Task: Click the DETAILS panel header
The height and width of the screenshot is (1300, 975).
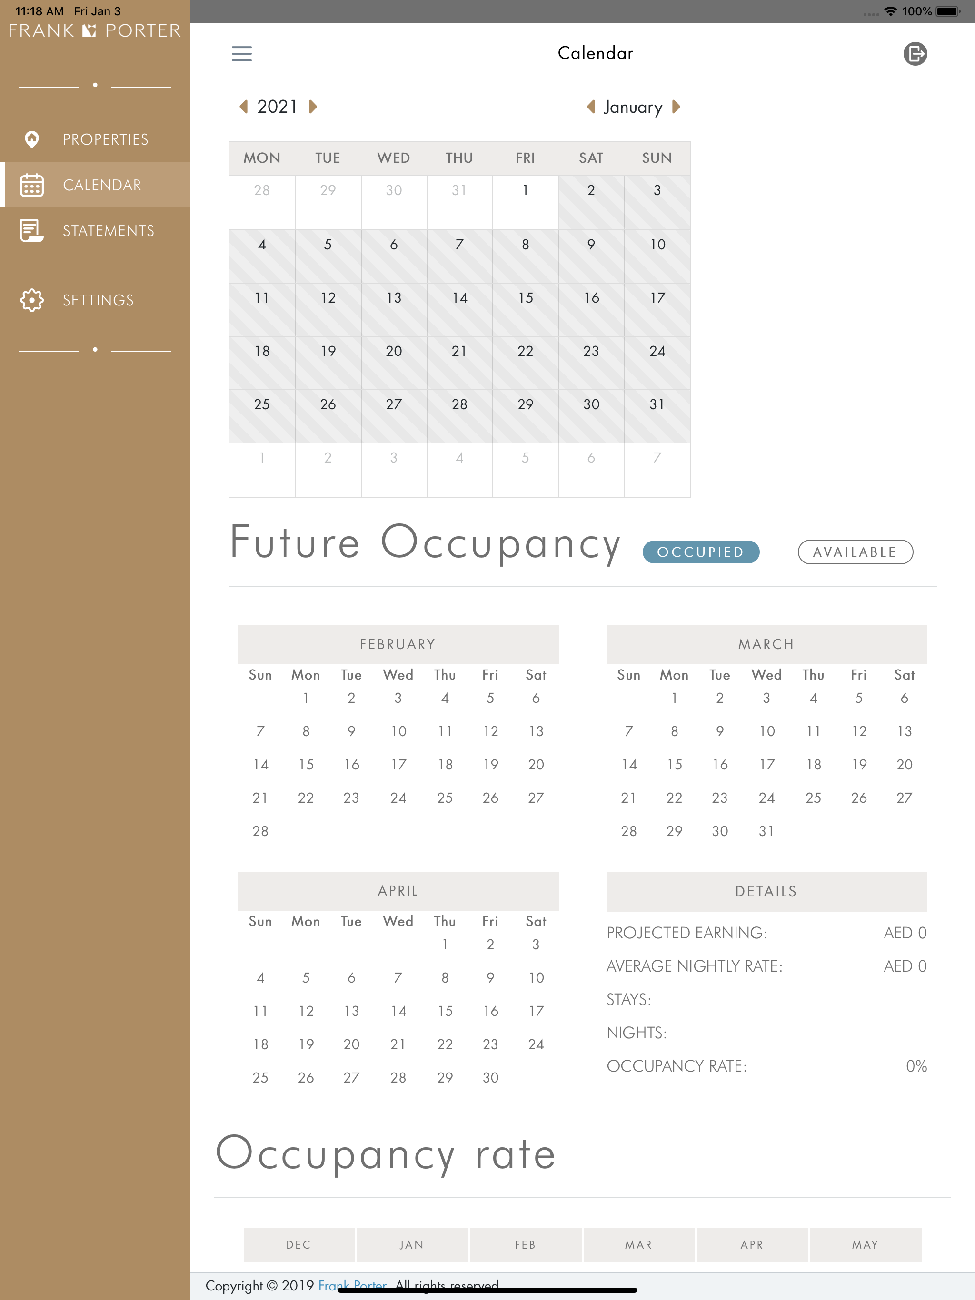Action: coord(766,892)
